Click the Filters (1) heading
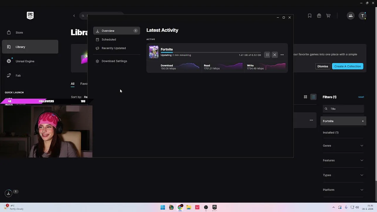The width and height of the screenshot is (377, 212). pyautogui.click(x=330, y=97)
